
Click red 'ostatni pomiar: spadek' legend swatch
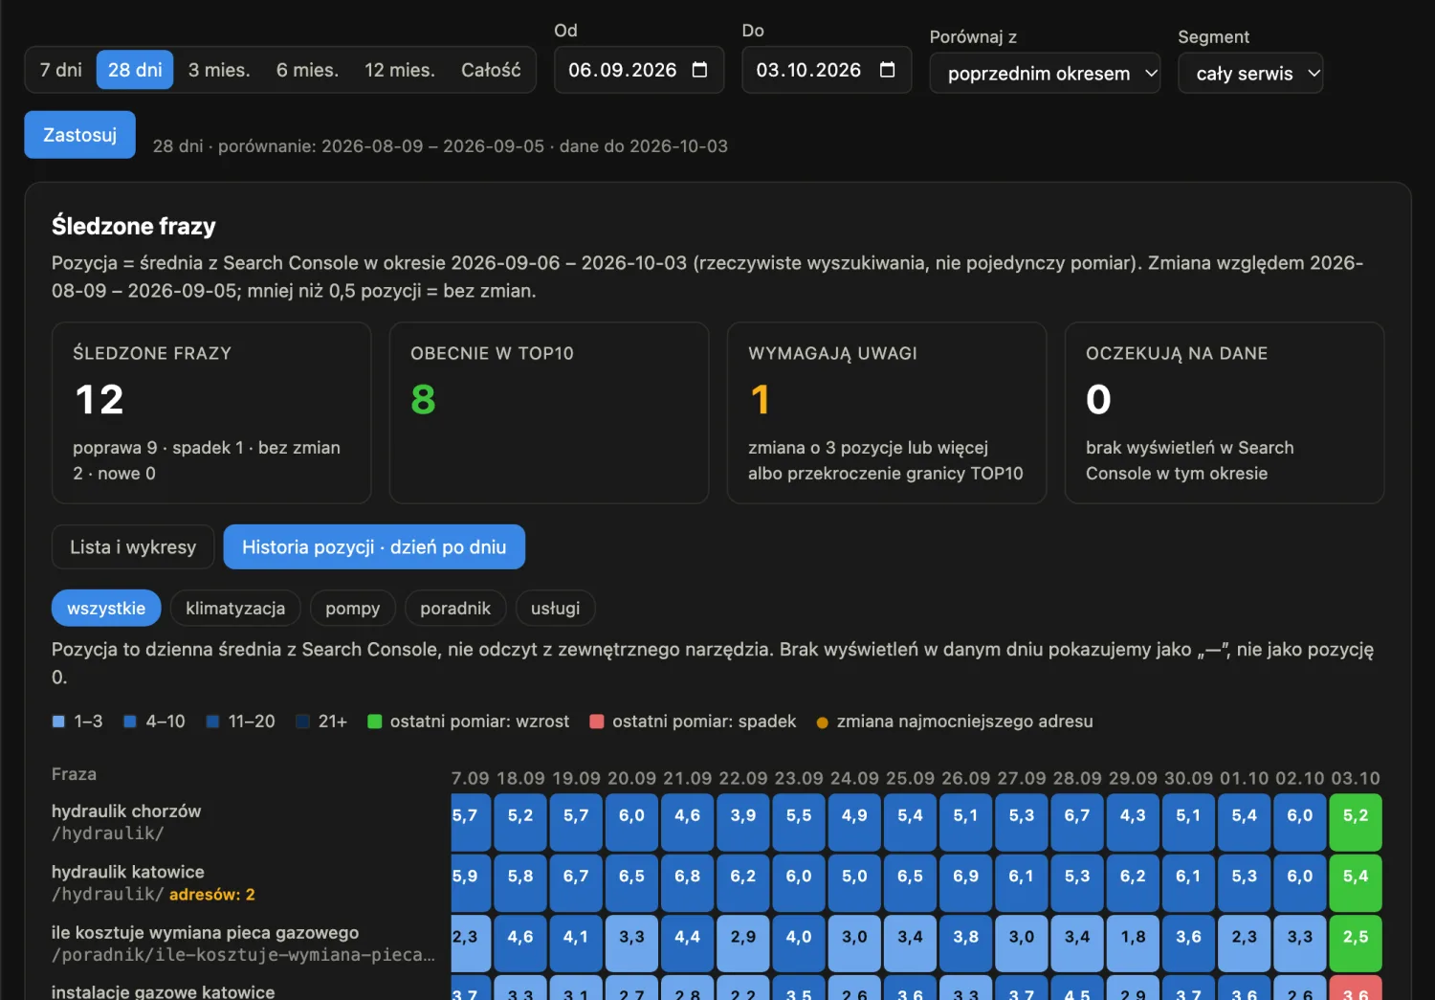coord(597,722)
